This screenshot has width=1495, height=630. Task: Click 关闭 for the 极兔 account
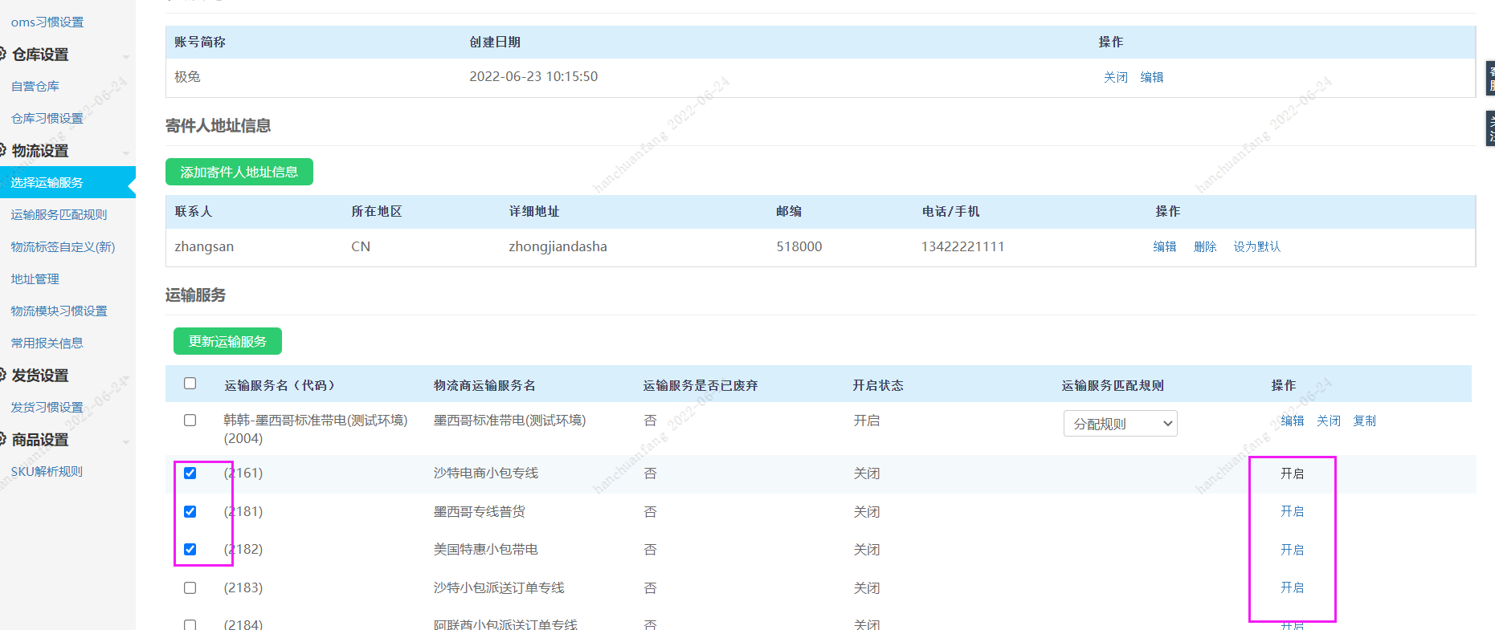point(1116,78)
